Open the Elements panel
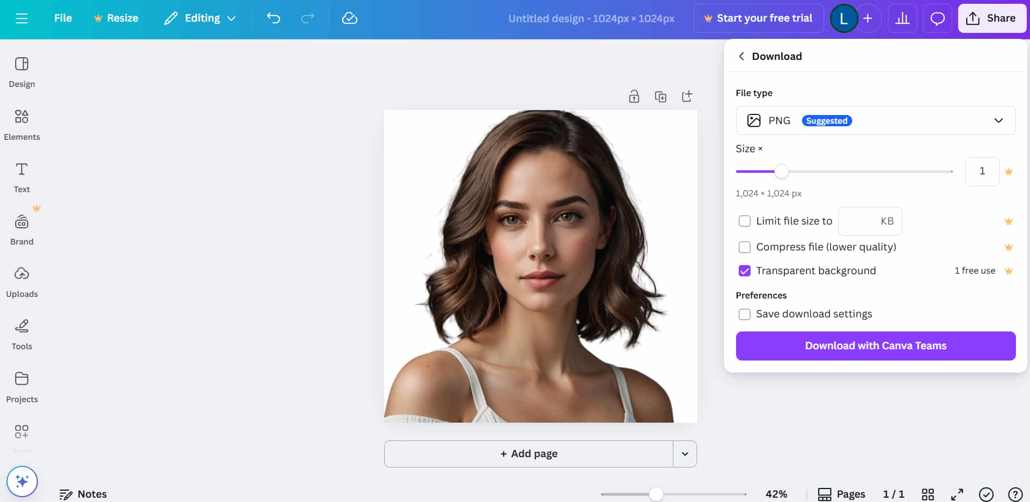Screen dimensions: 1030x502 point(22,124)
